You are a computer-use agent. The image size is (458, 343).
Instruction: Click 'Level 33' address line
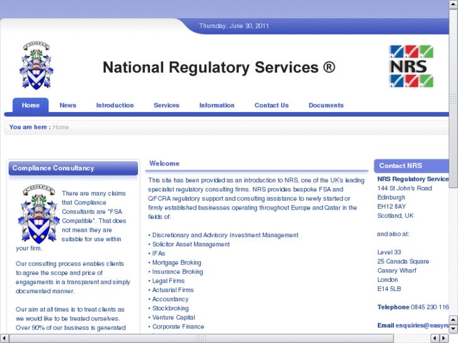point(389,252)
